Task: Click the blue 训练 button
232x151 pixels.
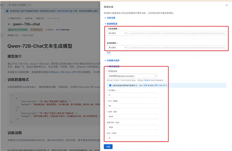Action: tap(108, 147)
